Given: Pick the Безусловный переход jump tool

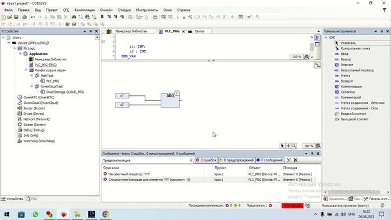Looking at the screenshot, I should [x=357, y=70].
